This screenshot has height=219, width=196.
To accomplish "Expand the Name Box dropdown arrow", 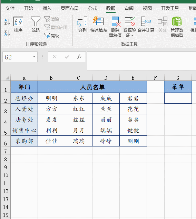I will point(34,57).
